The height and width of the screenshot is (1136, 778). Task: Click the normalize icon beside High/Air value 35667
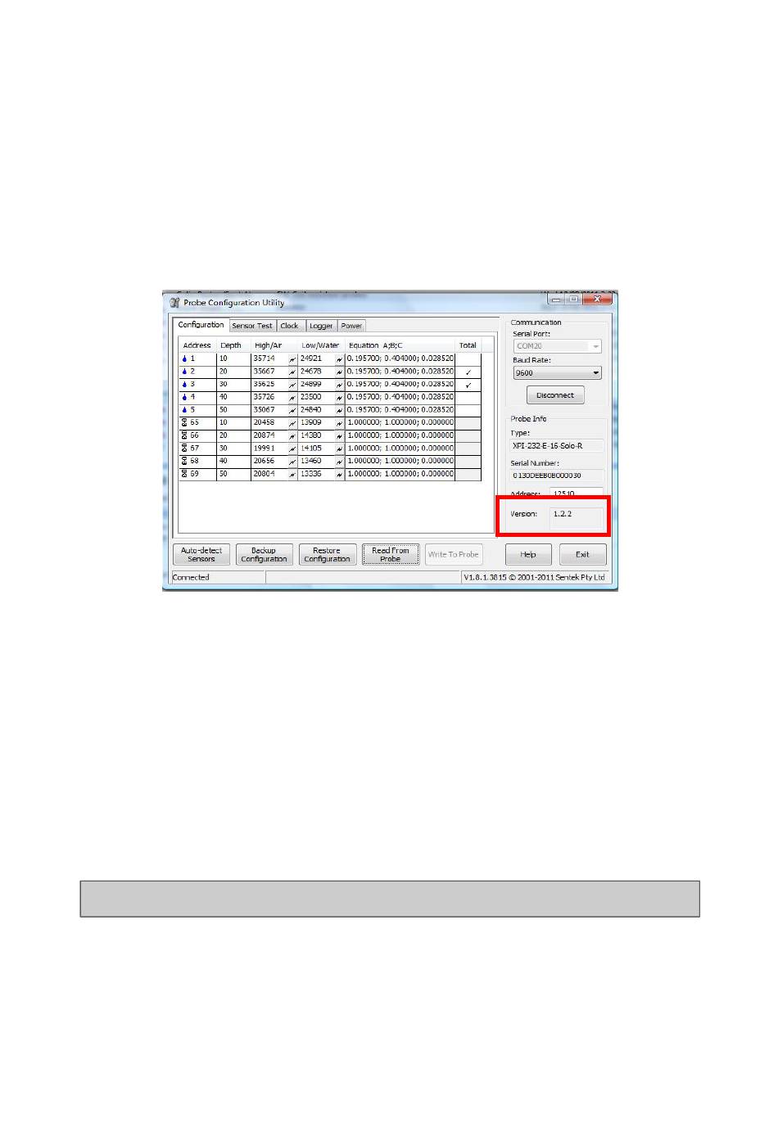[x=292, y=372]
